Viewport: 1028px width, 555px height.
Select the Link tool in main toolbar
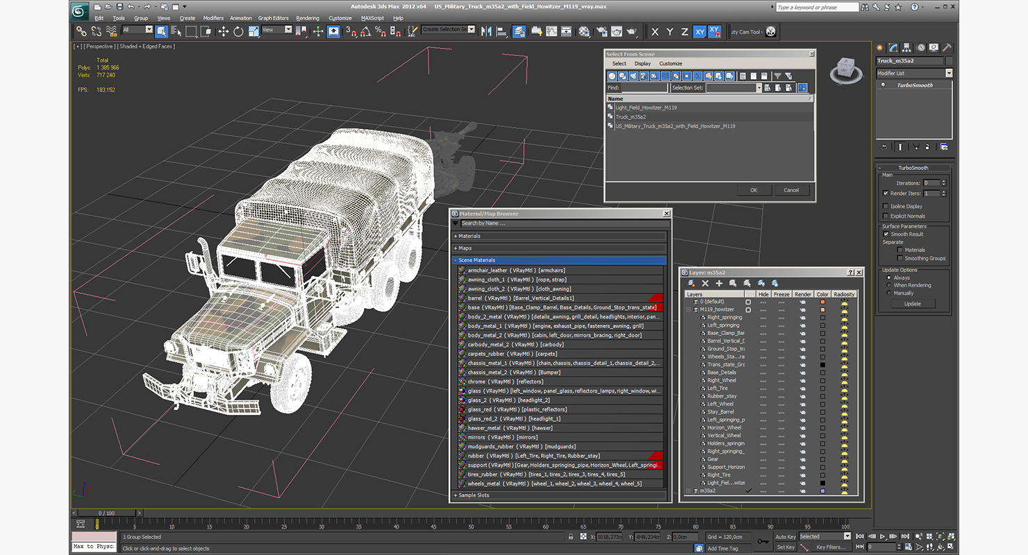coord(81,31)
